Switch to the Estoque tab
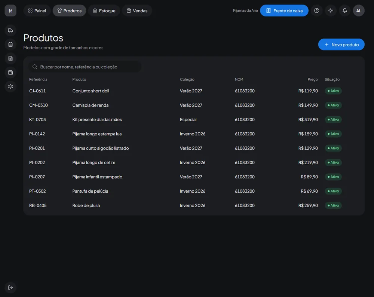The width and height of the screenshot is (374, 297). click(x=104, y=11)
